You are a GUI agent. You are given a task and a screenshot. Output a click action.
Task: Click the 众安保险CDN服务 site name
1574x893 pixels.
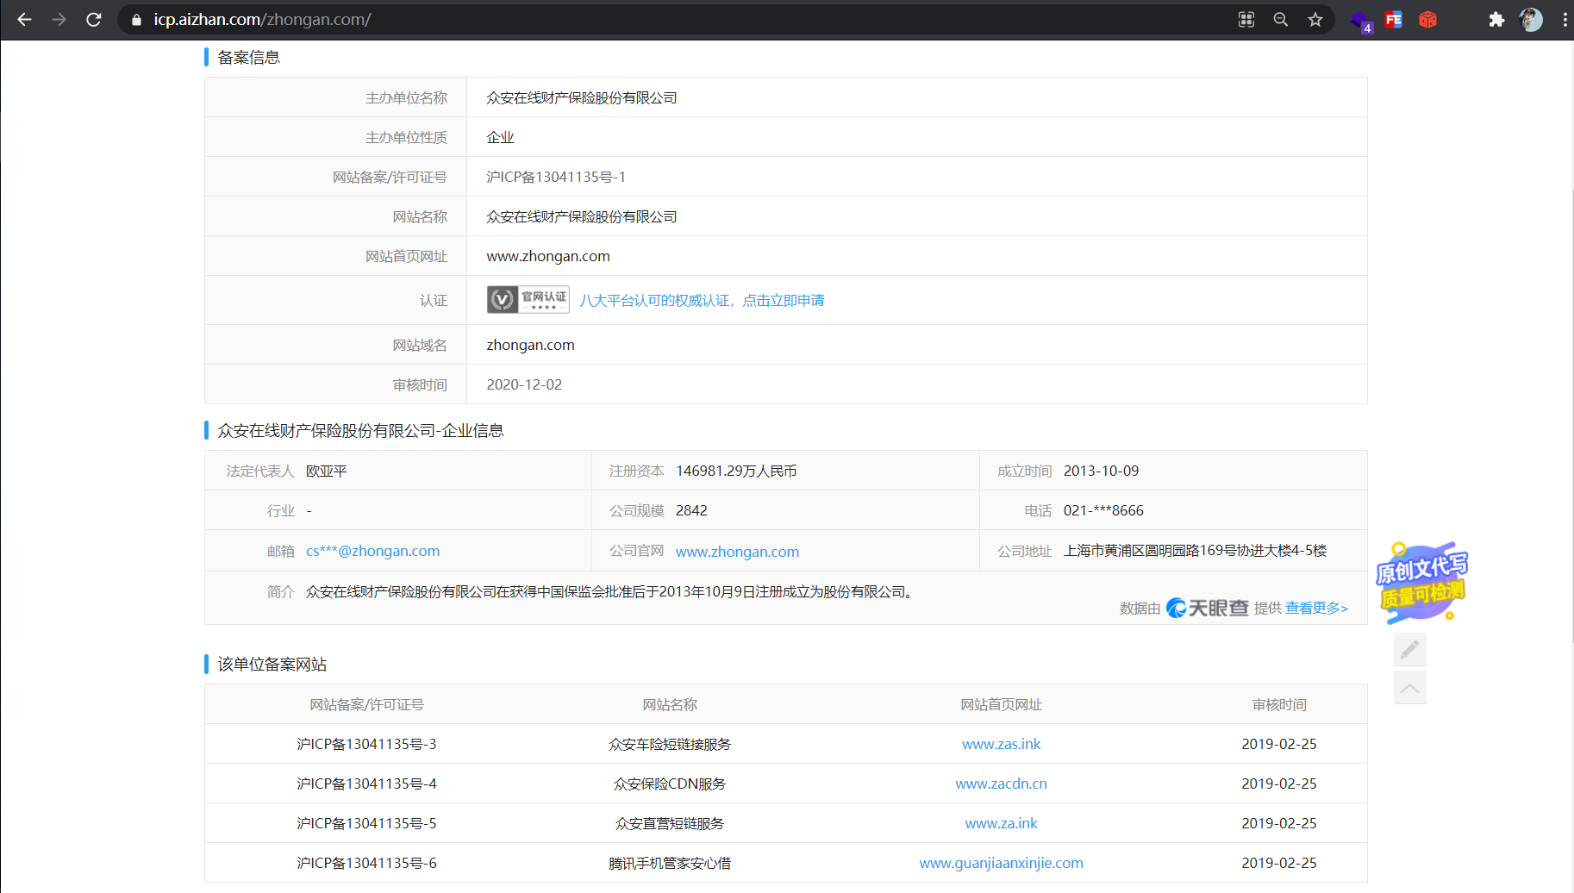tap(670, 784)
